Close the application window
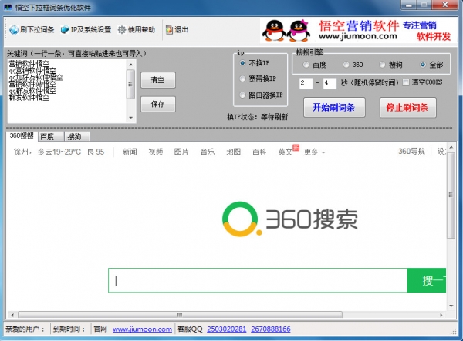 (445, 5)
